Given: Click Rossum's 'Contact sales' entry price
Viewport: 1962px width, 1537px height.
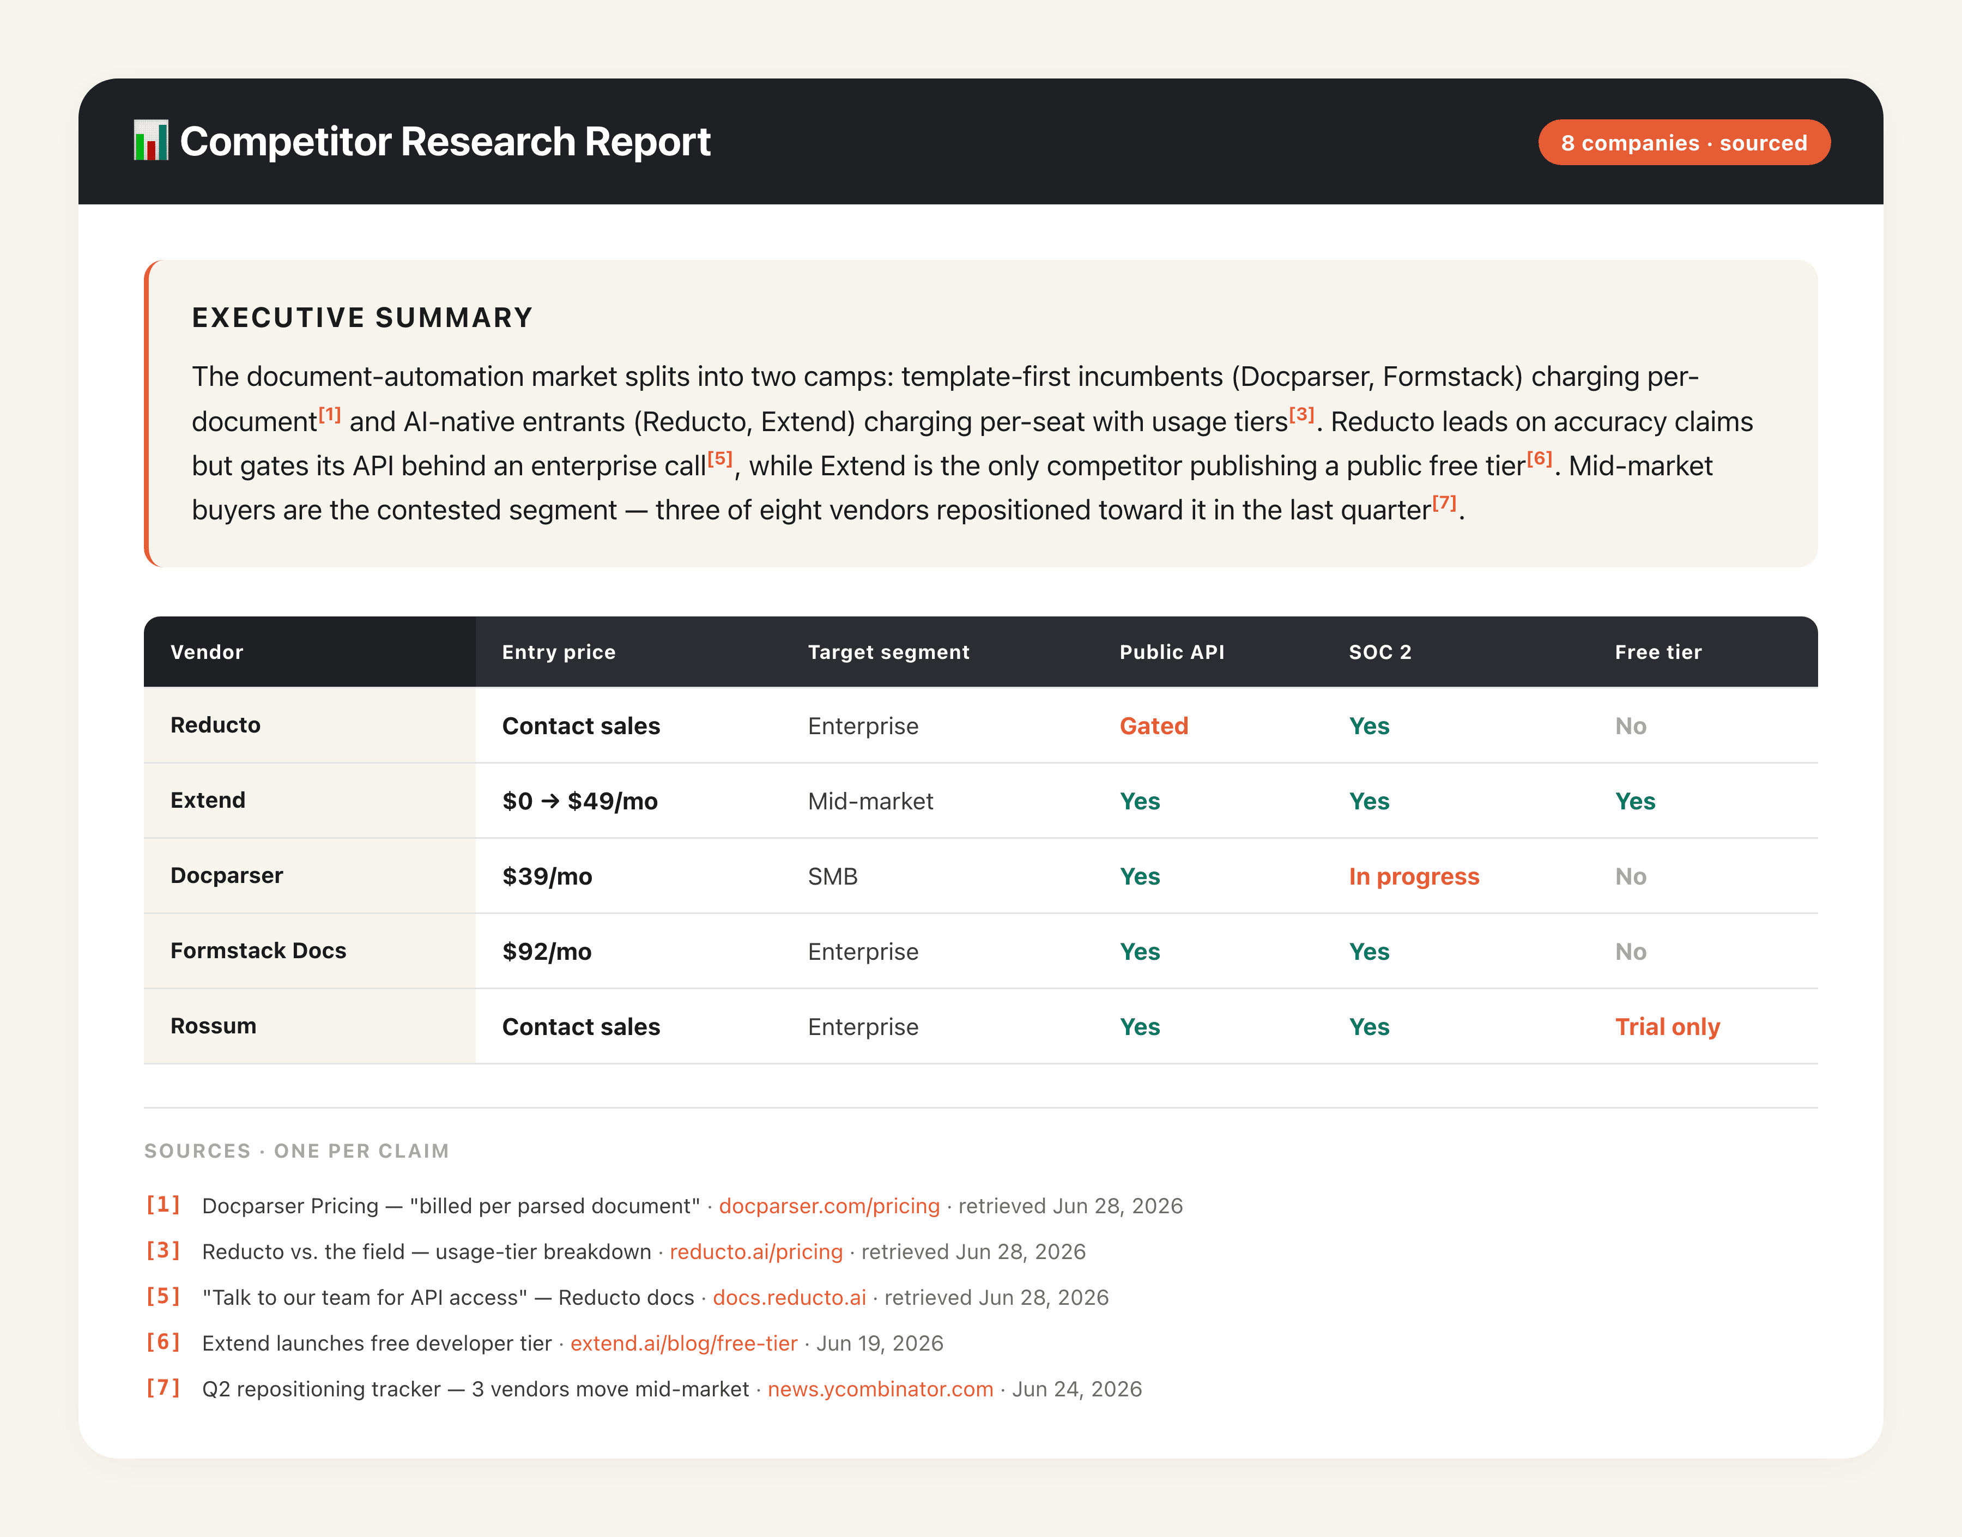Looking at the screenshot, I should 581,1027.
